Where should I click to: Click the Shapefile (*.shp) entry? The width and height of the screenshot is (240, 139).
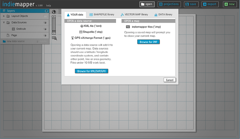click(x=91, y=32)
